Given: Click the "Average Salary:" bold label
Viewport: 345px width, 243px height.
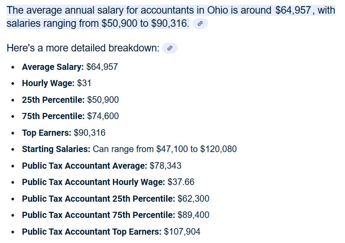Looking at the screenshot, I should (53, 67).
